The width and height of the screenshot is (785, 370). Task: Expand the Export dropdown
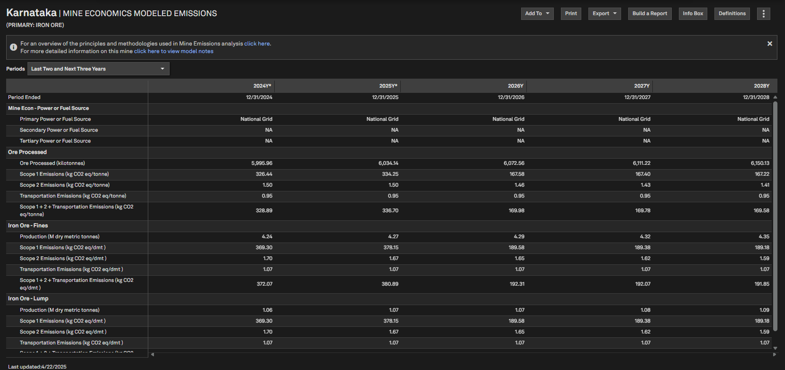(x=605, y=14)
